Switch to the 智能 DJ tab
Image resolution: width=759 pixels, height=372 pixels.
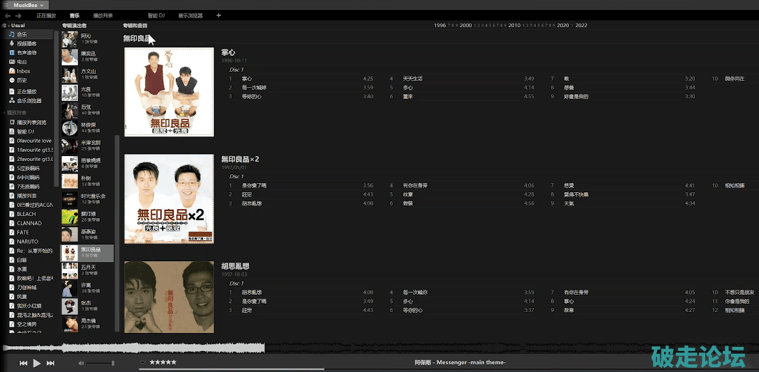coord(156,15)
